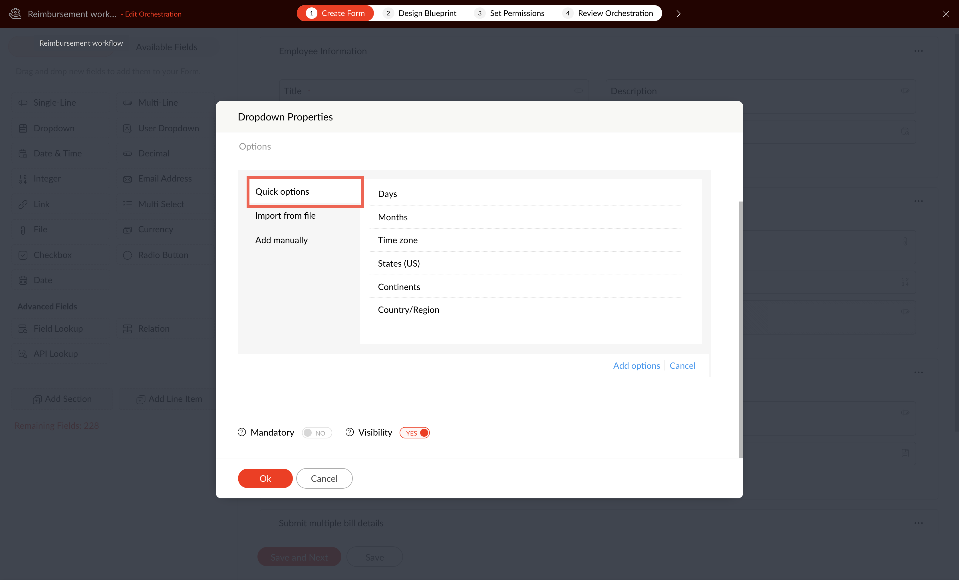Screen dimensions: 959x580
Task: Click the next-step chevron after Review Orchestration
Action: [678, 14]
